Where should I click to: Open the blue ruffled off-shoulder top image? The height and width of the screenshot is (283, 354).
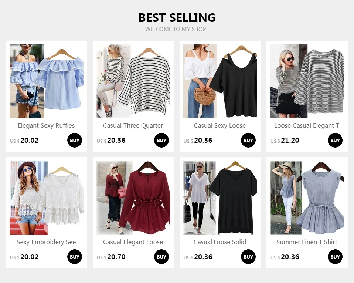point(47,81)
